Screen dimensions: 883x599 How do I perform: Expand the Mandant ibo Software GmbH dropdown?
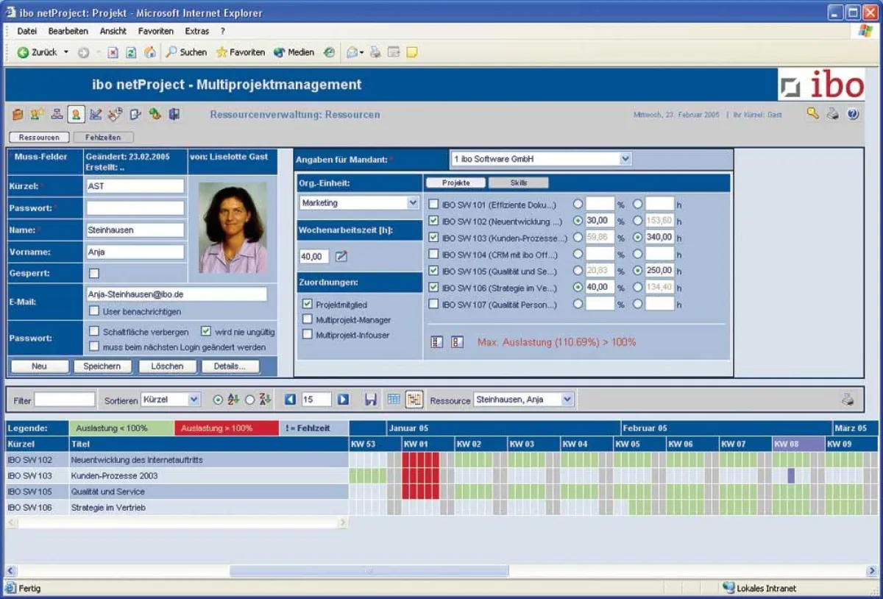tap(625, 159)
